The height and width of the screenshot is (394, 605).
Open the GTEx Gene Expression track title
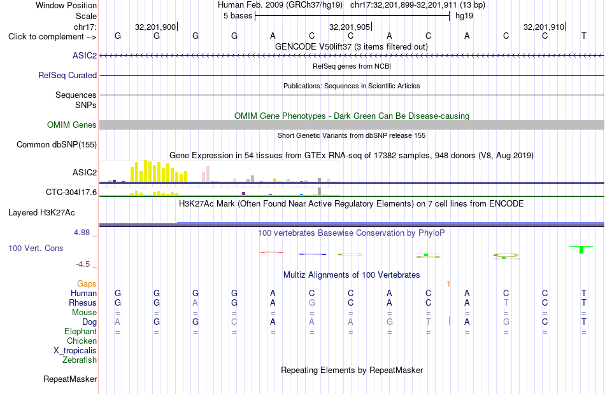click(x=352, y=155)
